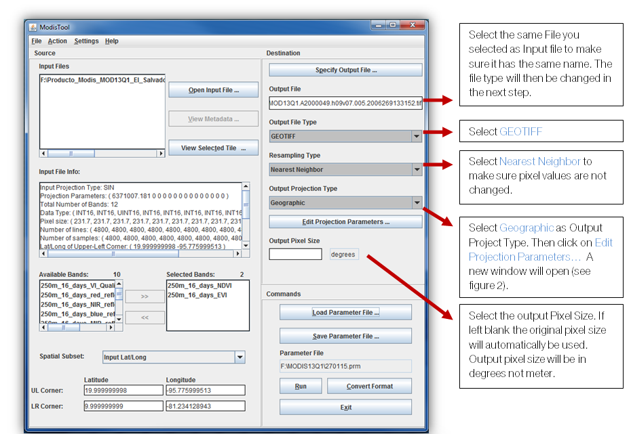Click the ModisTool title bar app icon
The width and height of the screenshot is (631, 434).
coord(33,27)
